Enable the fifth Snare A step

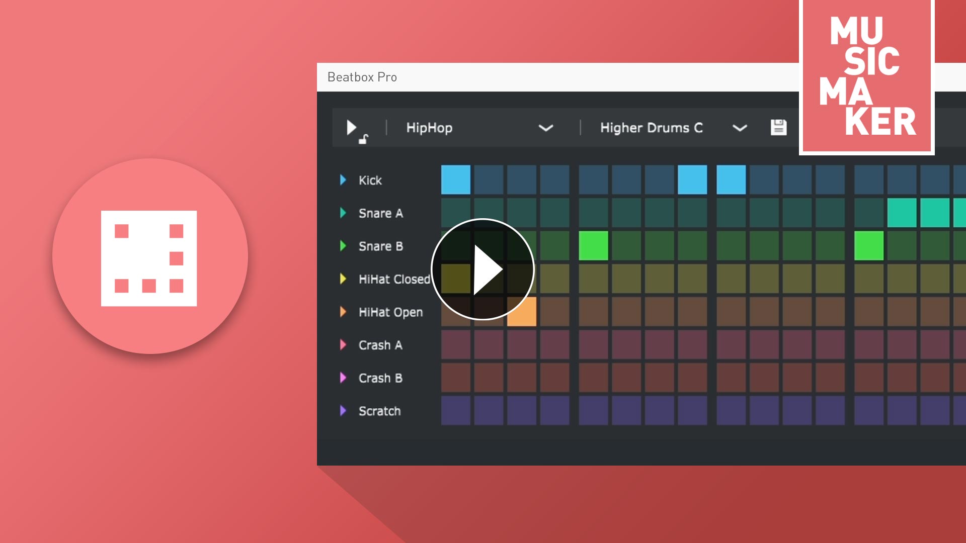coord(594,213)
